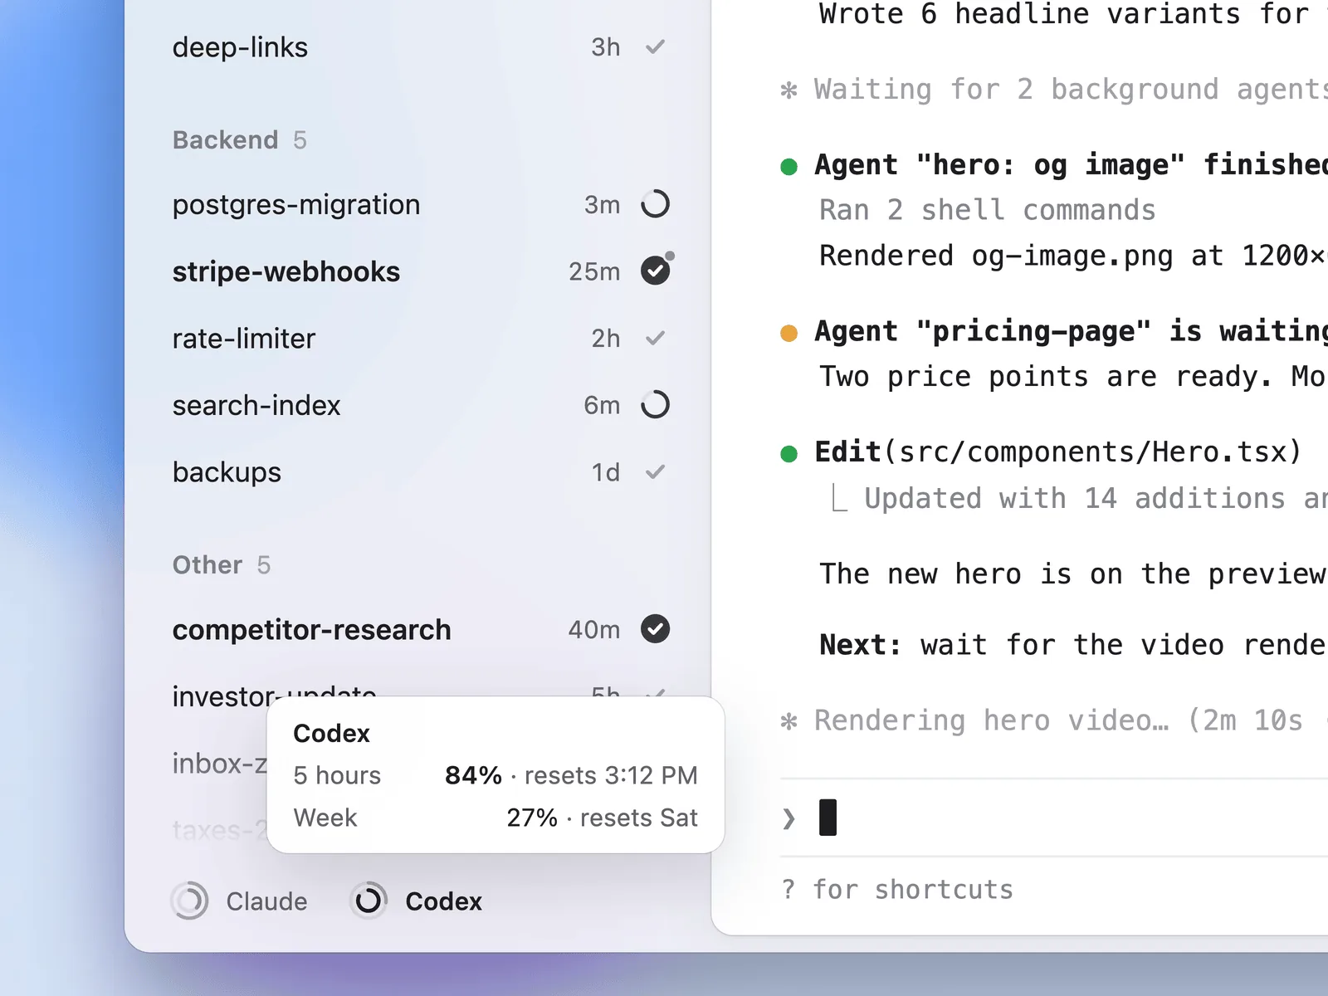Image resolution: width=1328 pixels, height=996 pixels.
Task: Click the orange dot beside pricing-page agent
Action: point(789,334)
